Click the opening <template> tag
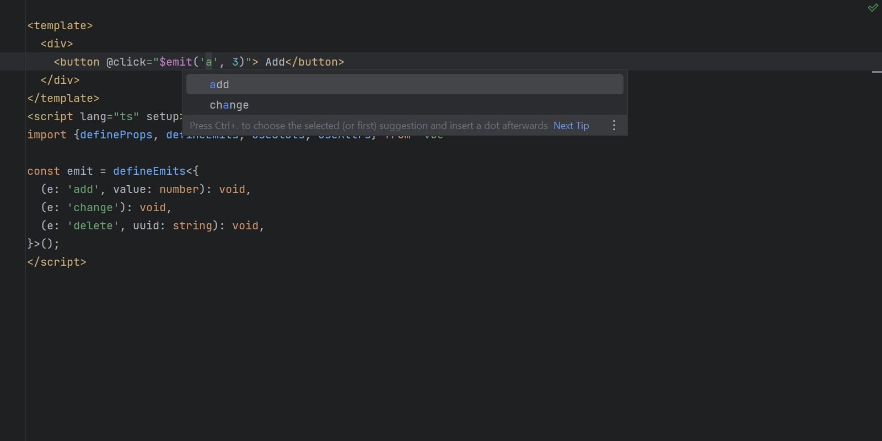The height and width of the screenshot is (441, 882). coord(60,25)
